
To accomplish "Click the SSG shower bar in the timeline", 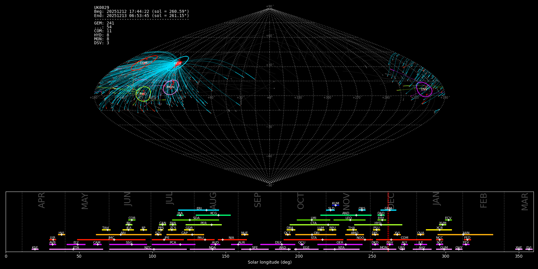I will (x=128, y=244).
